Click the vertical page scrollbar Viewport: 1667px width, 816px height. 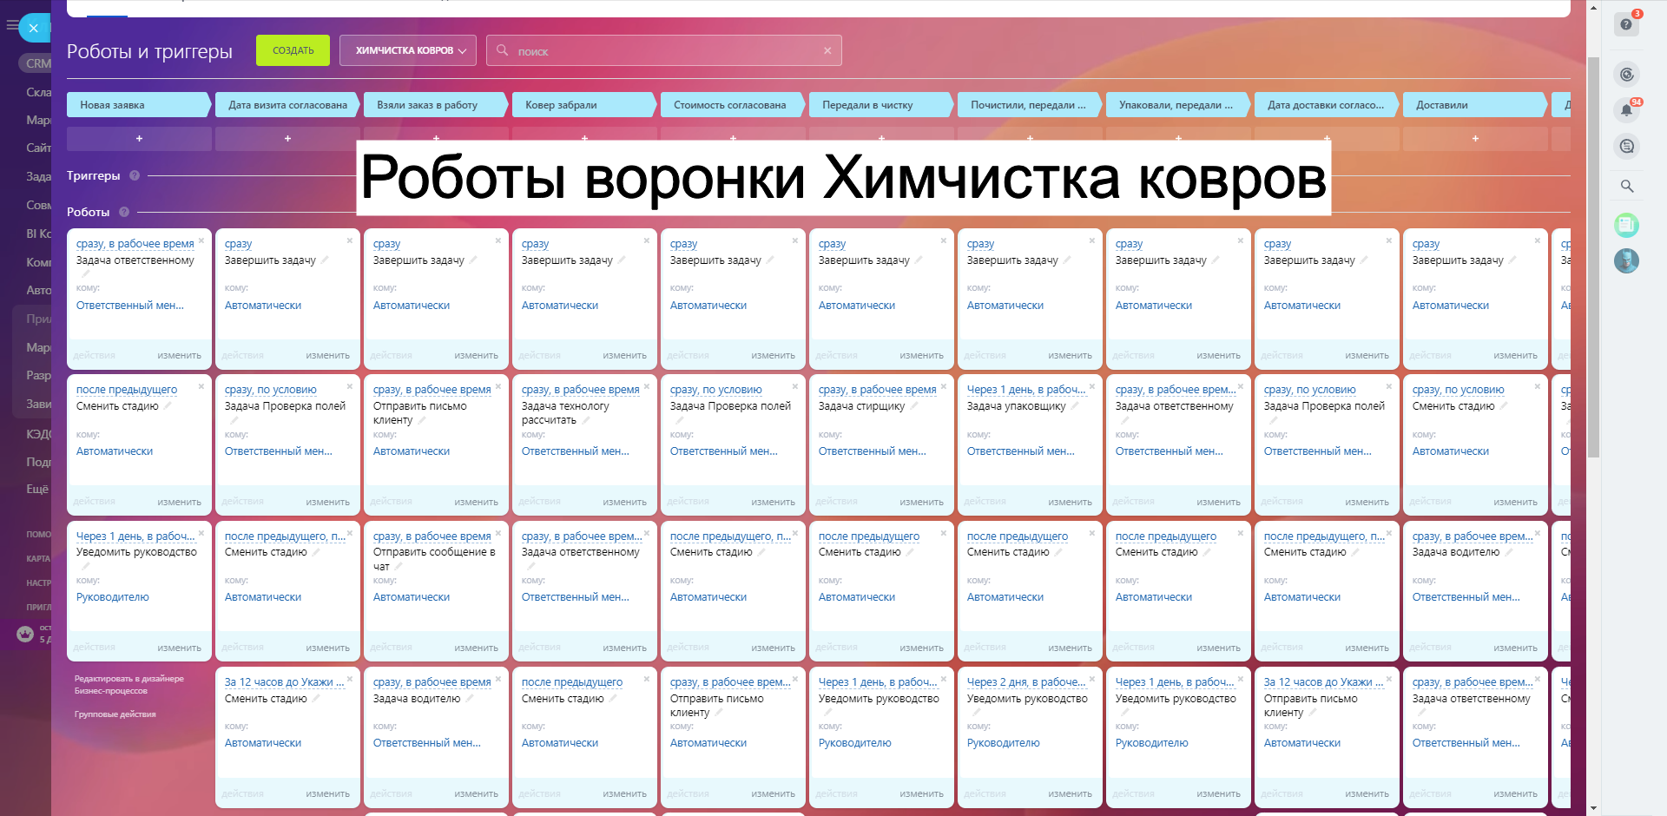[1593, 260]
